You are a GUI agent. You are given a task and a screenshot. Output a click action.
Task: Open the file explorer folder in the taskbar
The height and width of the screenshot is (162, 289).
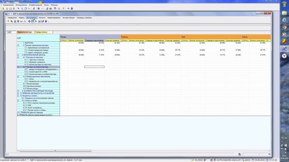[284, 13]
